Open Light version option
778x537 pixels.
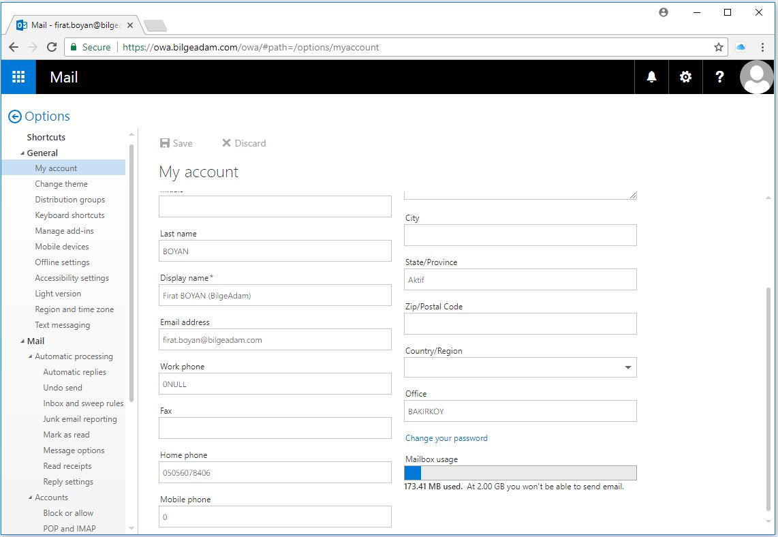click(57, 294)
